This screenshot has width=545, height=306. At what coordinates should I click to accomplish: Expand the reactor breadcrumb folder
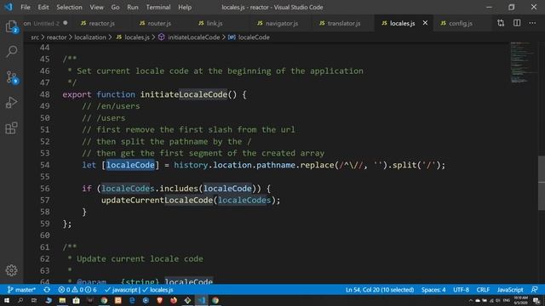[x=56, y=37]
